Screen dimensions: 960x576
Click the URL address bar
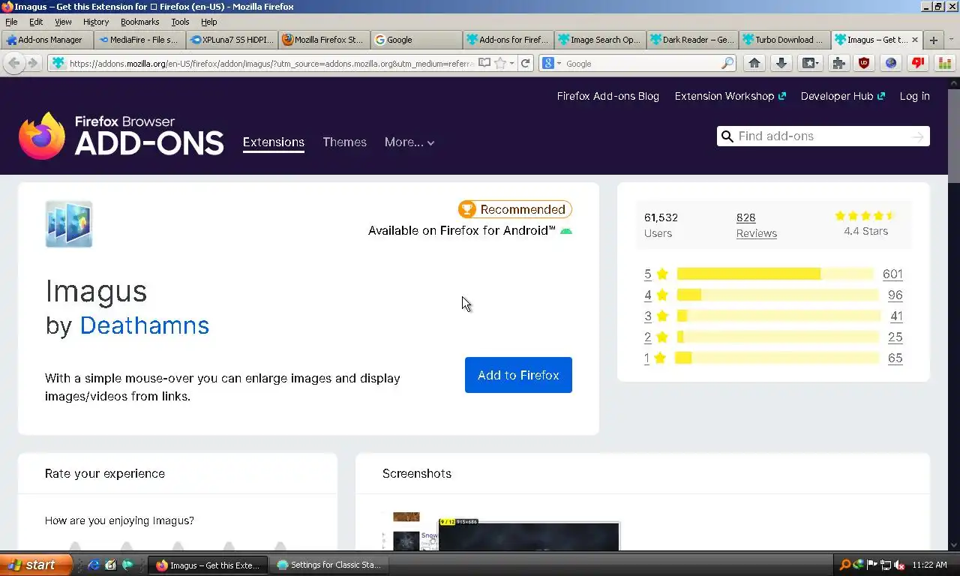(x=271, y=64)
